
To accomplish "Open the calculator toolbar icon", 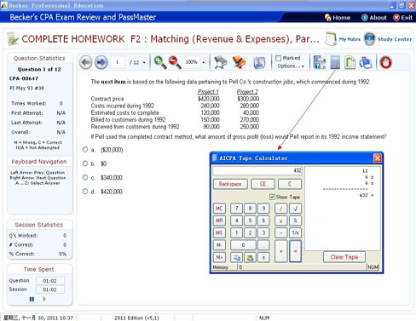I will 335,62.
